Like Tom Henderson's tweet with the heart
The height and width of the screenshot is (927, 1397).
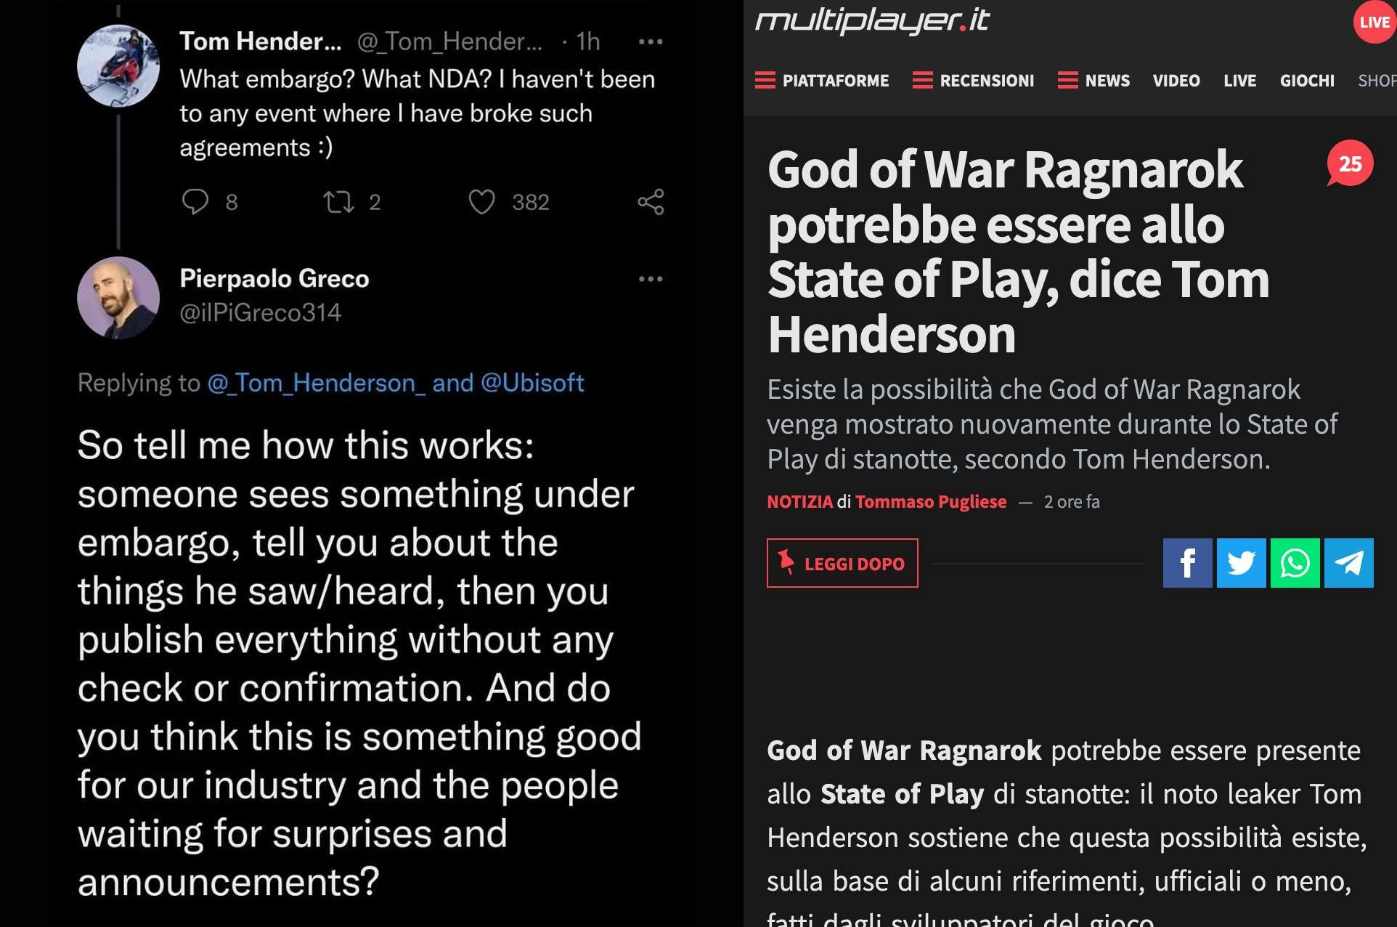[x=481, y=201]
